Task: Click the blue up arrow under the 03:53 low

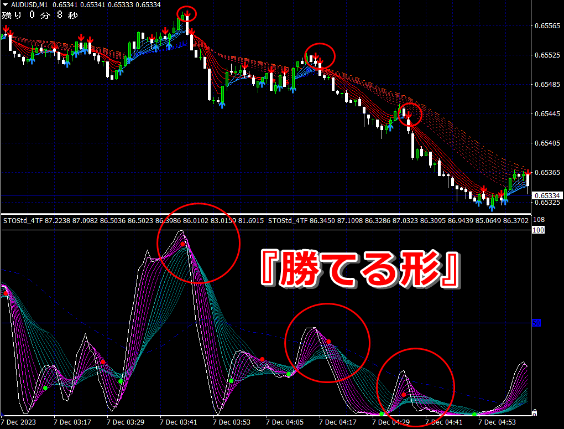Action: pyautogui.click(x=222, y=105)
